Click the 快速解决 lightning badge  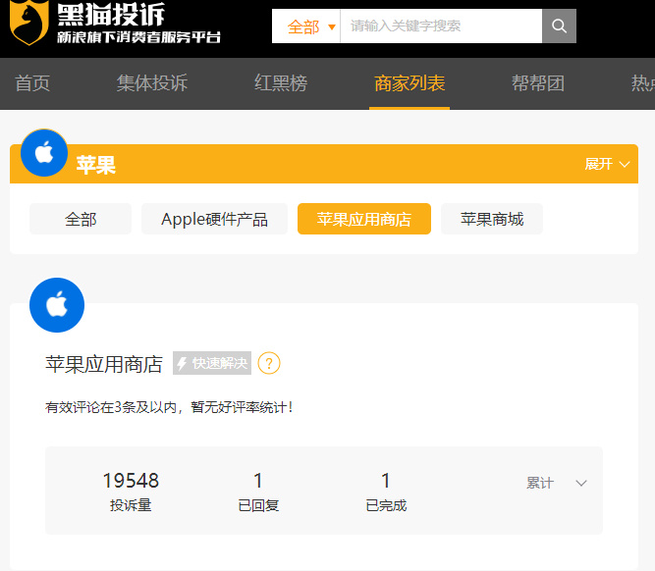pos(212,363)
